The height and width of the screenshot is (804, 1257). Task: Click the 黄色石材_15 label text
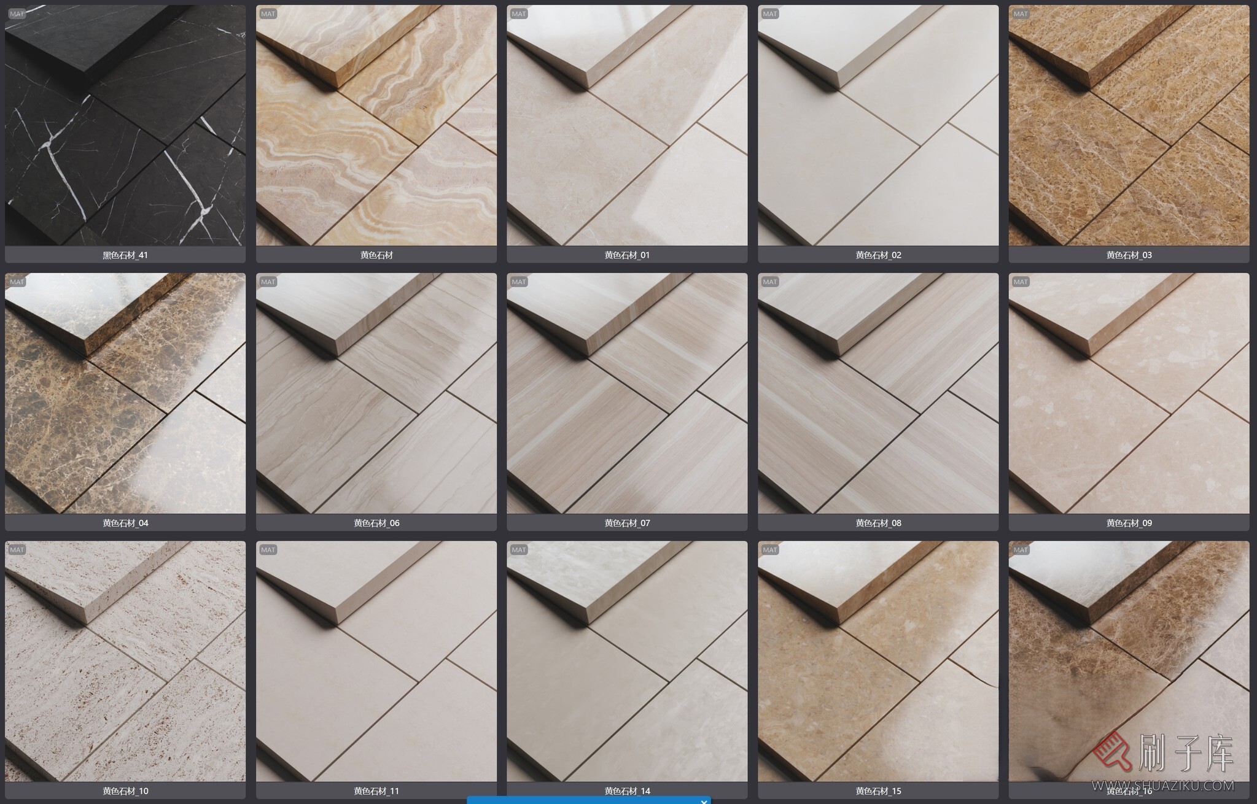(878, 791)
